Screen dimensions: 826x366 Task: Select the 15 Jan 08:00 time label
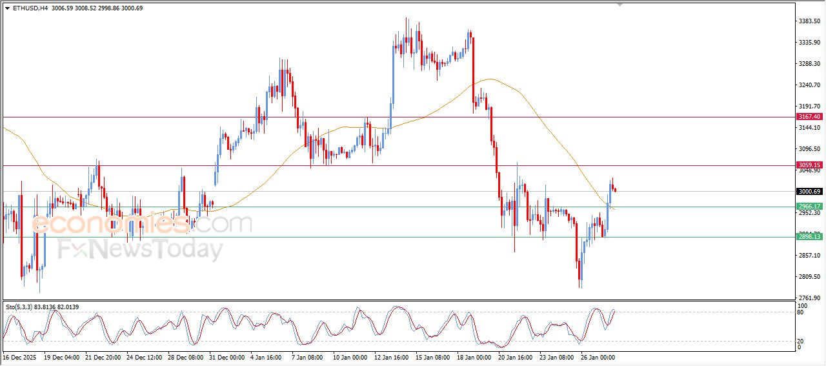coord(433,357)
